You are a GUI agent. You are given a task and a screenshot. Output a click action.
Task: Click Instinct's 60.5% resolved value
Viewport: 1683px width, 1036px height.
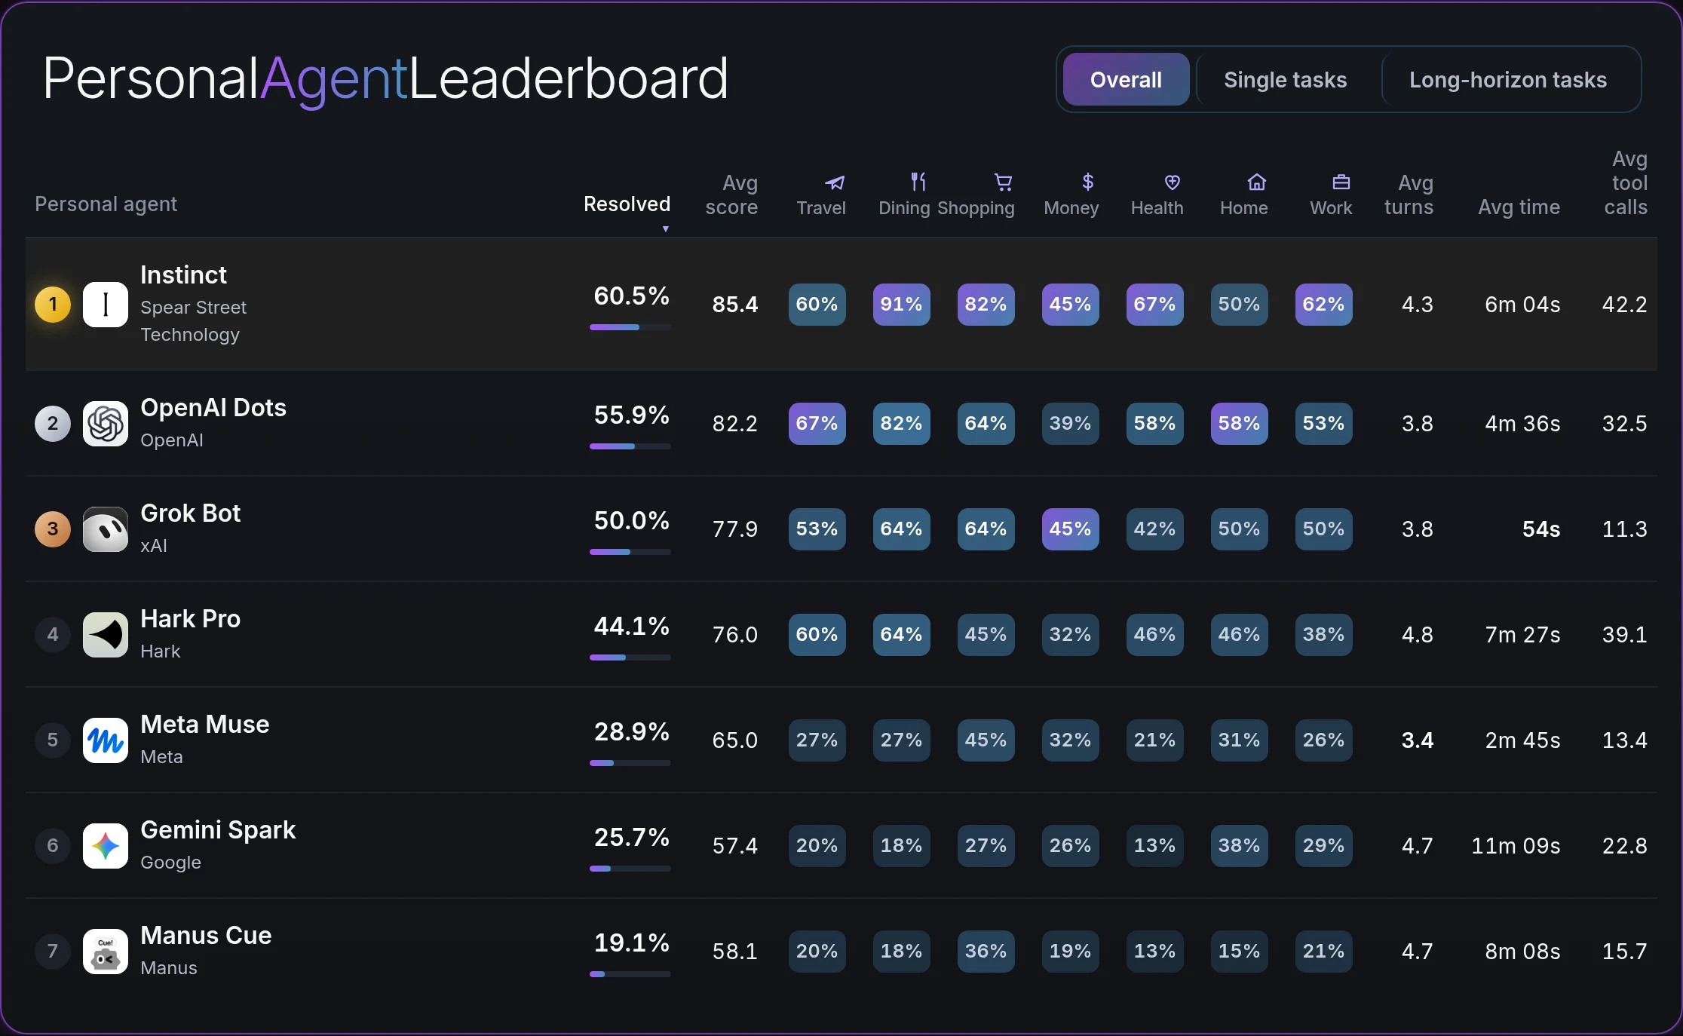coord(631,296)
